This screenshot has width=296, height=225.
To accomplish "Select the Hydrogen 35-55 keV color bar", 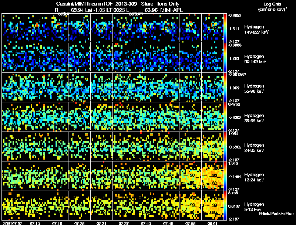I will [x=225, y=117].
